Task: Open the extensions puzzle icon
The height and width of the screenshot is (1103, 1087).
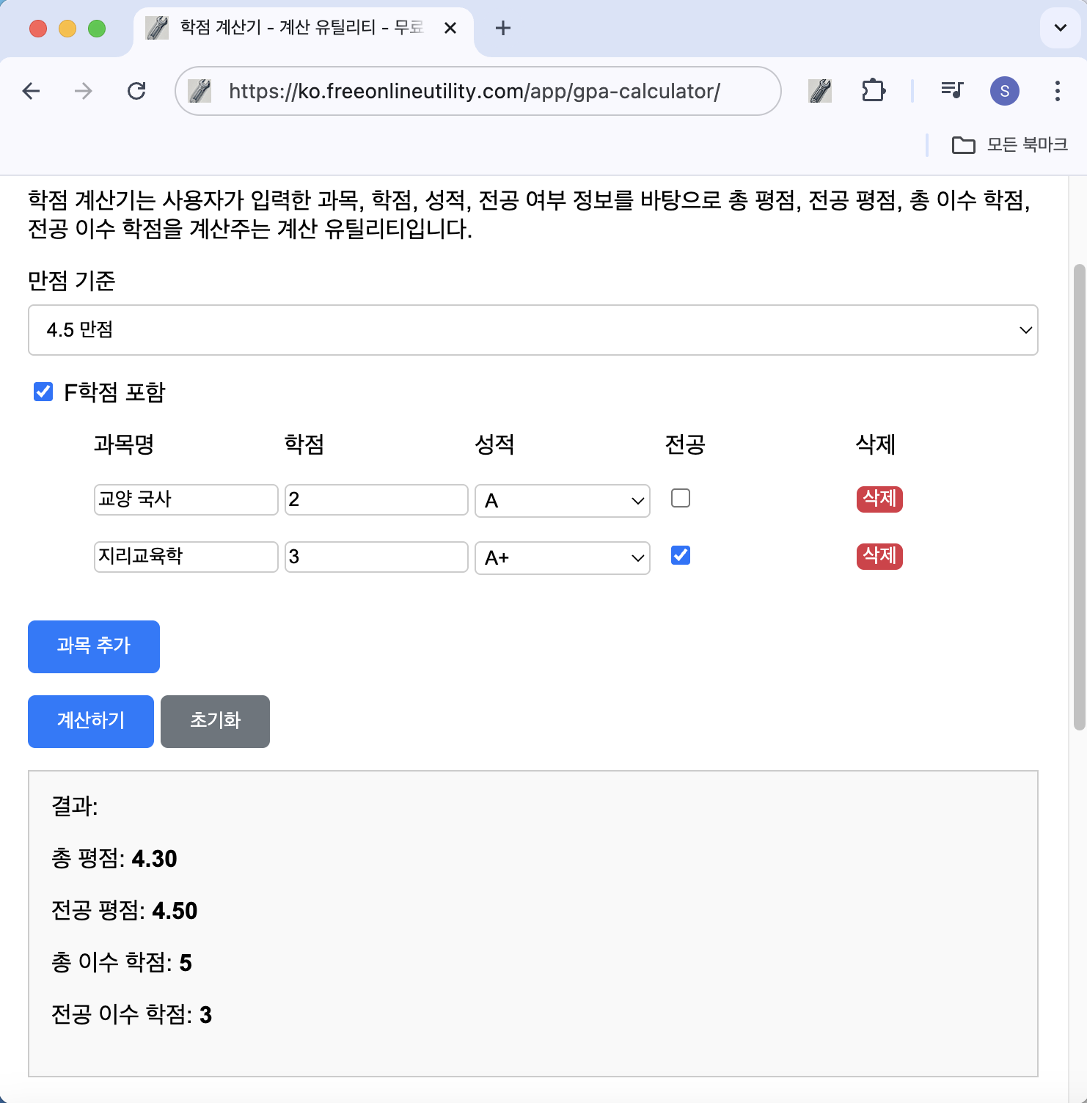Action: [x=873, y=91]
